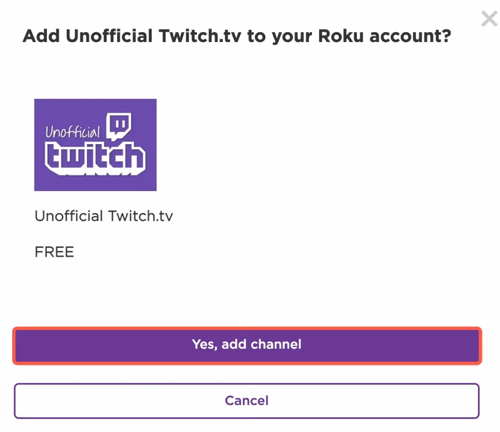Image resolution: width=500 pixels, height=432 pixels.
Task: Select the 'Unofficial Twitch.tv' channel name link
Action: click(x=104, y=216)
